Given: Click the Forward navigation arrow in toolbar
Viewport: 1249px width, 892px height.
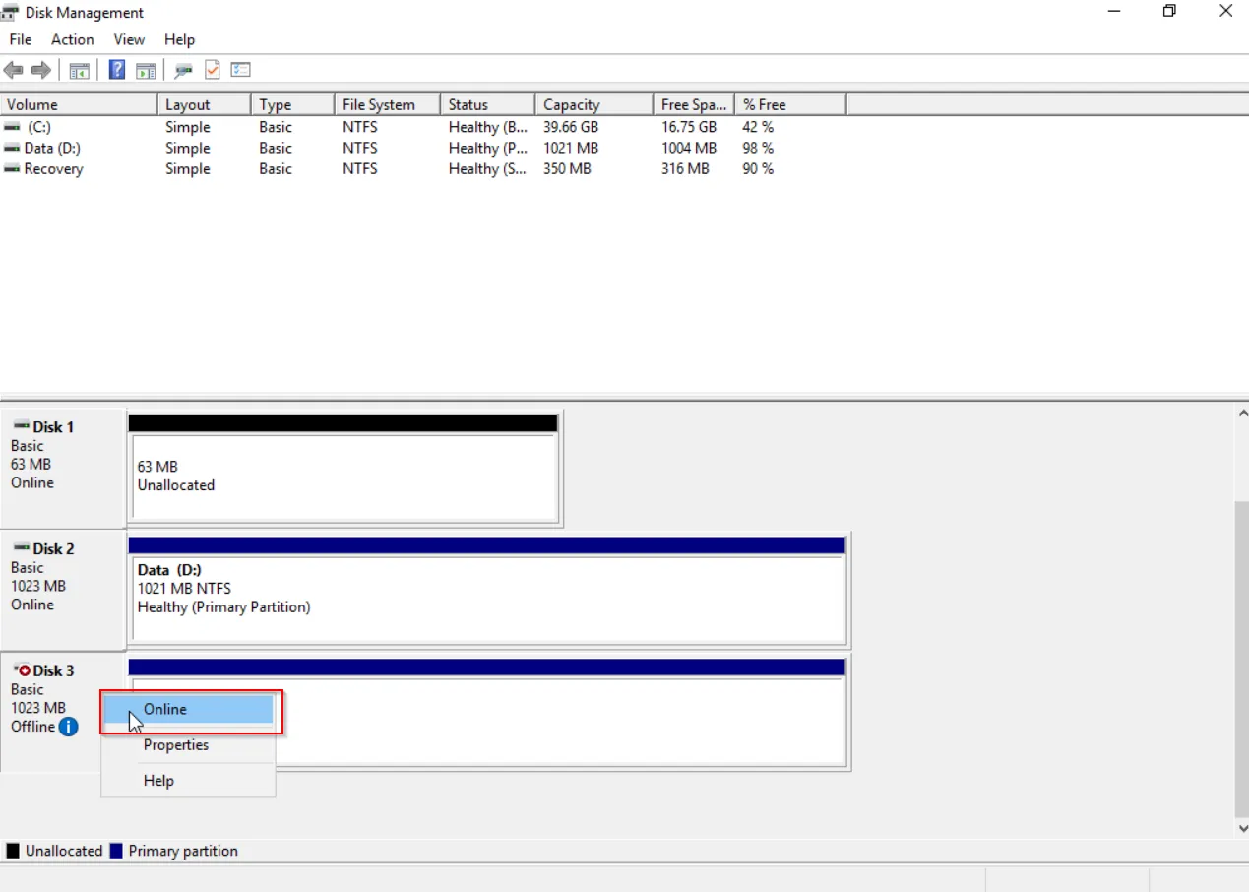Looking at the screenshot, I should pyautogui.click(x=38, y=69).
